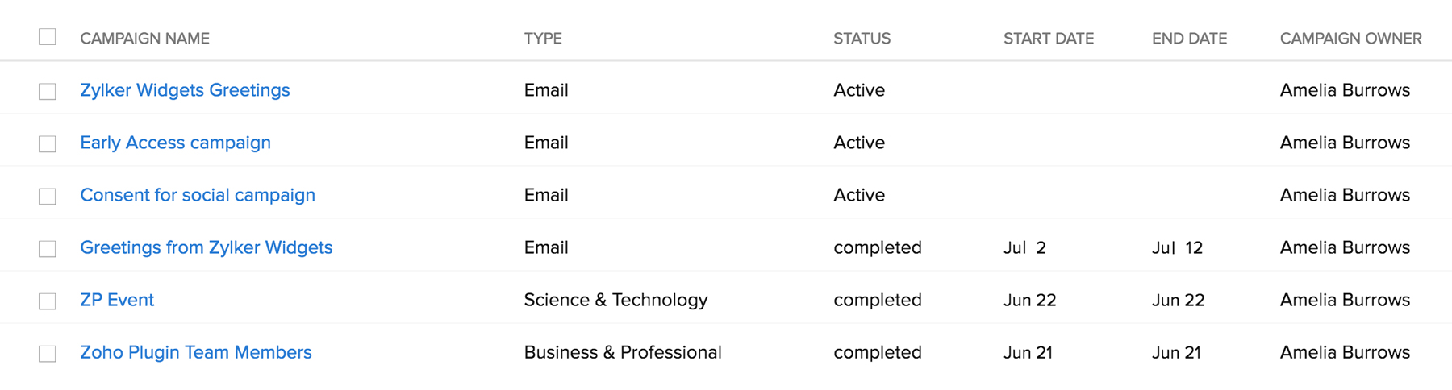Open Zoho Plugin Team Members campaign
This screenshot has width=1452, height=390.
195,352
